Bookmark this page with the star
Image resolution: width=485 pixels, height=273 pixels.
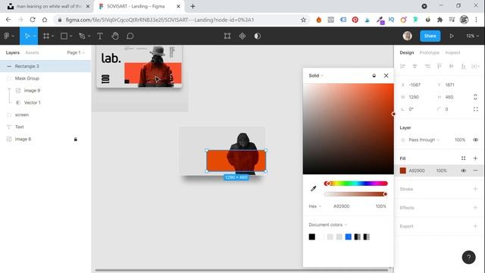point(303,20)
